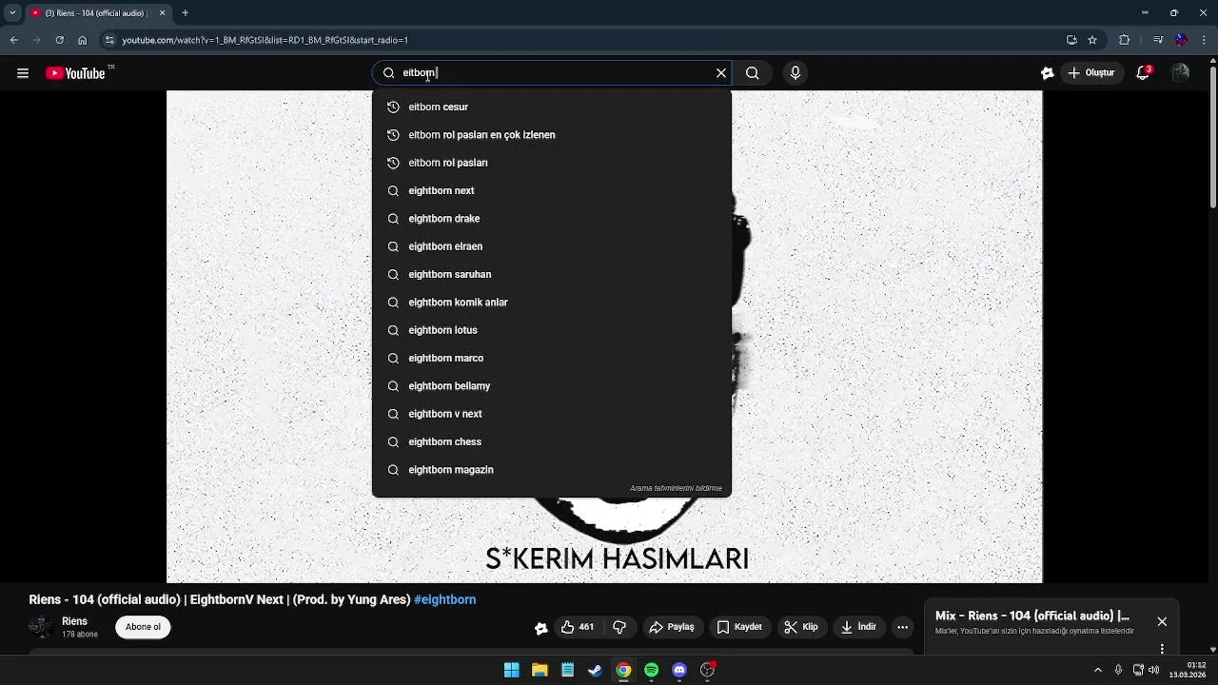Choose "eightborn marco" suggestion
Viewport: 1218px width, 685px height.
point(552,358)
